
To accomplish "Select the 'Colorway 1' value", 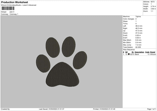I will pos(14,14).
